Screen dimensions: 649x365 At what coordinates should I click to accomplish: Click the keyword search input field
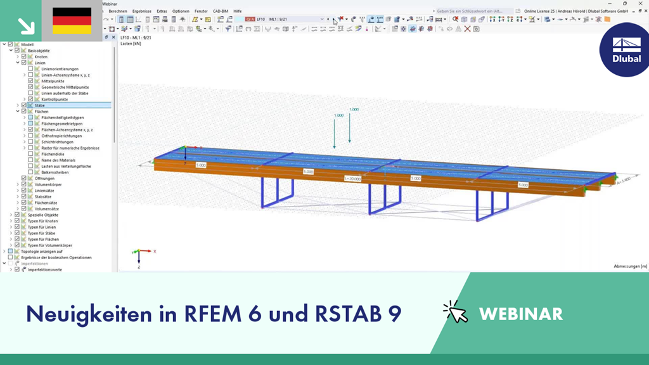[x=473, y=11]
